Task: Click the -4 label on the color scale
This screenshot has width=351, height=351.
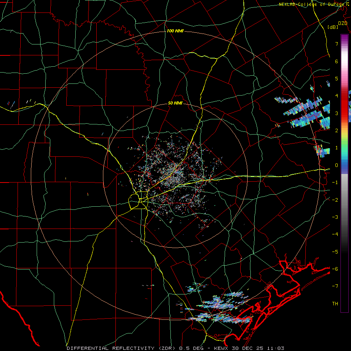Action: click(x=335, y=234)
